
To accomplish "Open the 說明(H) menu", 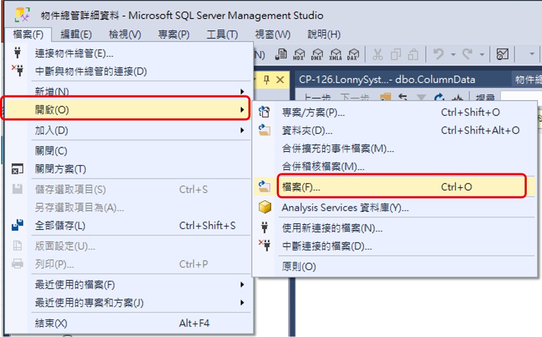I will tap(324, 35).
